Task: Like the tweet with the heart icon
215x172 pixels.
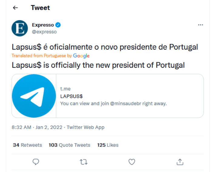Action: [x=132, y=162]
